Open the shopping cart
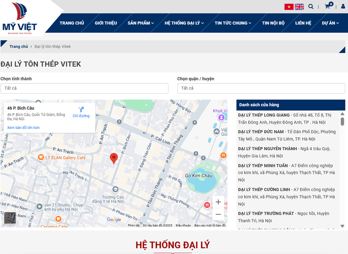 tap(327, 6)
